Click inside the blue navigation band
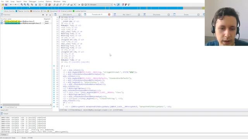This screenshot has height=139, width=248. 93,8
